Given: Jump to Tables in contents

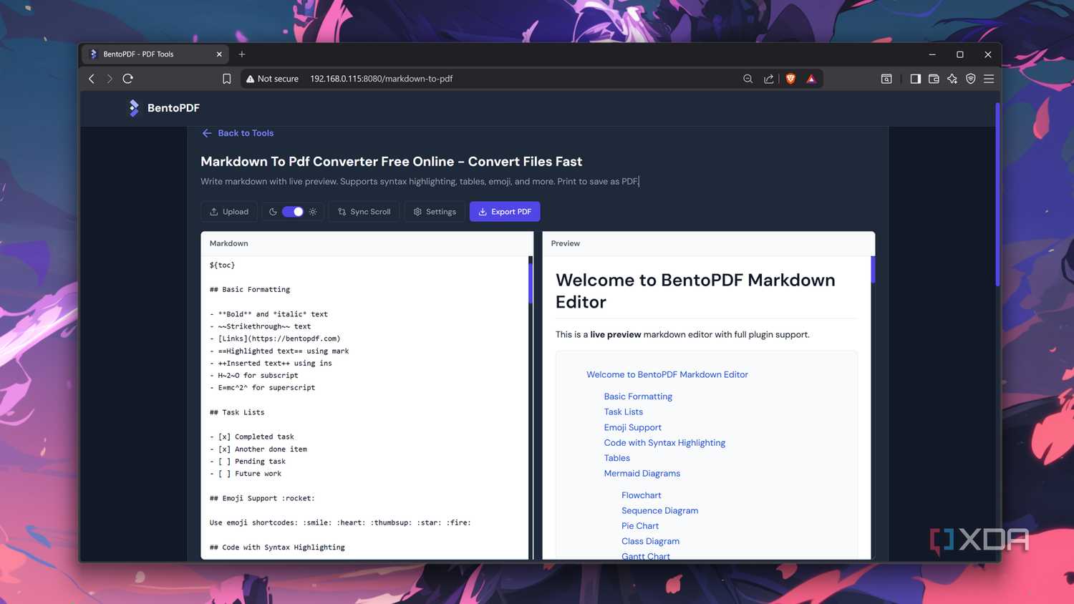Looking at the screenshot, I should pyautogui.click(x=617, y=458).
